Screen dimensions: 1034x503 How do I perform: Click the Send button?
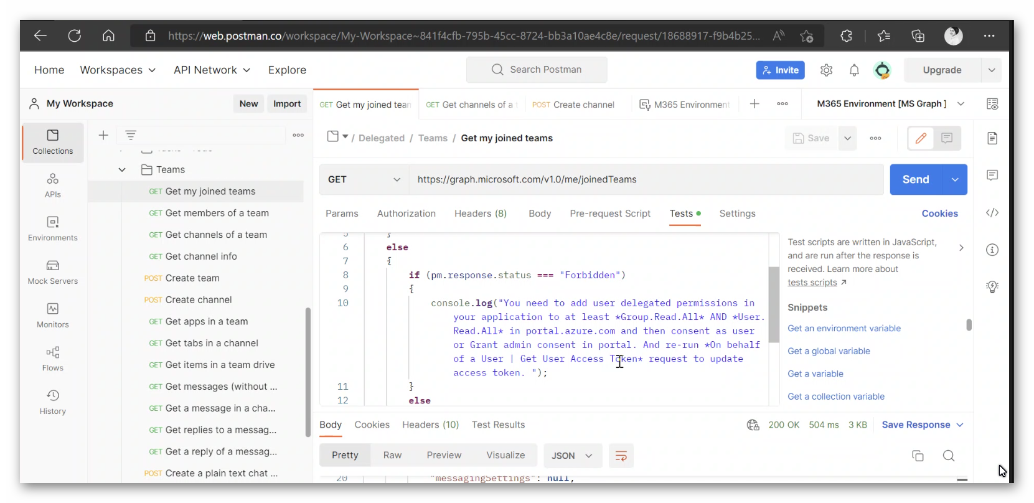(916, 179)
